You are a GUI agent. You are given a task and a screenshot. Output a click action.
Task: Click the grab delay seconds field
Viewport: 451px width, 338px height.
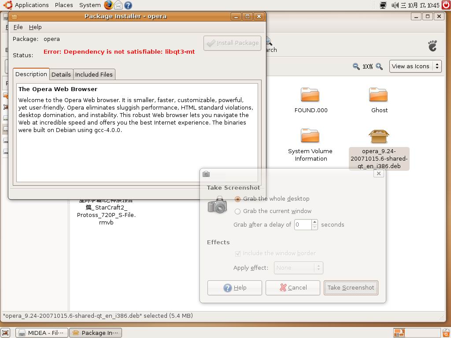coord(303,224)
